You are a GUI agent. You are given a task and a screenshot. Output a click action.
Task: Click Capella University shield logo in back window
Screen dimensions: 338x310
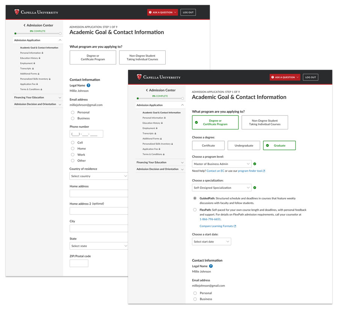[17, 12]
